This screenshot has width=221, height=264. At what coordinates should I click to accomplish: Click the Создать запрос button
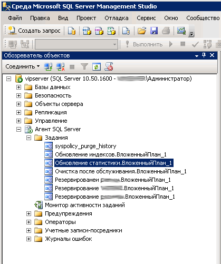point(34,31)
